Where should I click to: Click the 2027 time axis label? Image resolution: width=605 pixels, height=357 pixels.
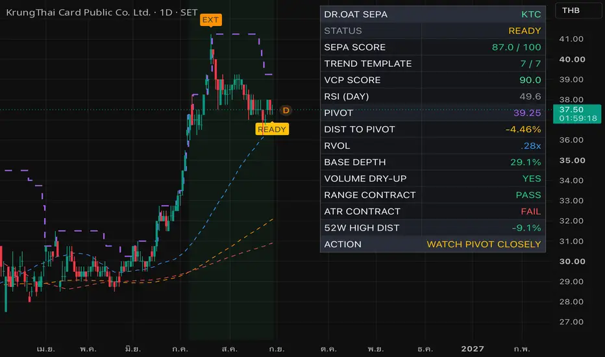[x=473, y=349]
